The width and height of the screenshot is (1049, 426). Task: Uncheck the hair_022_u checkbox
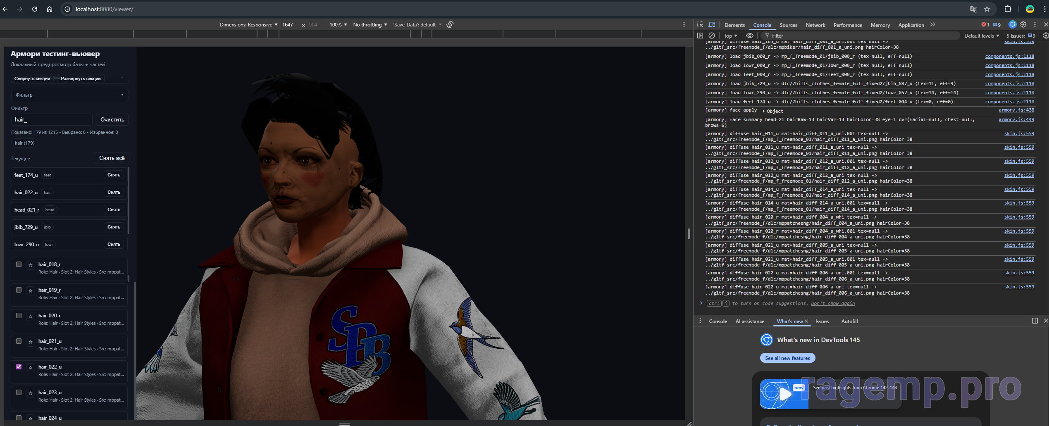[x=19, y=367]
